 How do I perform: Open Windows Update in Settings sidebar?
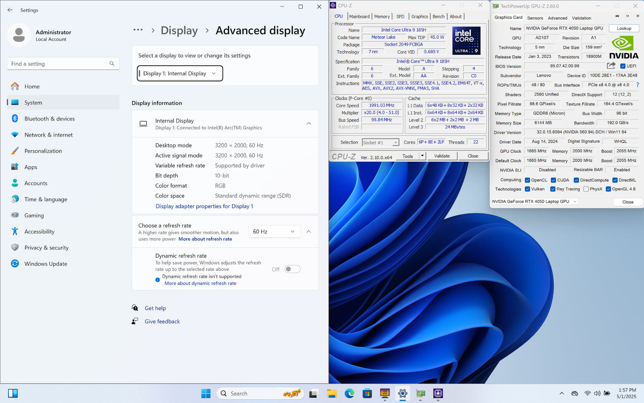click(63, 264)
